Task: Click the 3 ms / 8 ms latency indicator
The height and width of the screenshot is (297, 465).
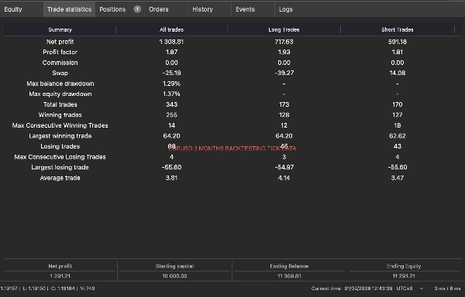Action: click(x=447, y=288)
